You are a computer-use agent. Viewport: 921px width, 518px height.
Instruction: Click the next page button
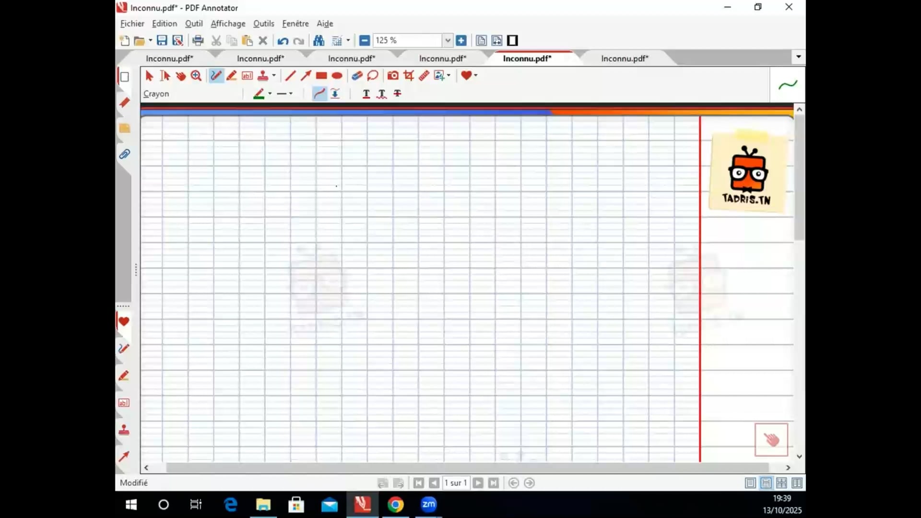pos(478,483)
